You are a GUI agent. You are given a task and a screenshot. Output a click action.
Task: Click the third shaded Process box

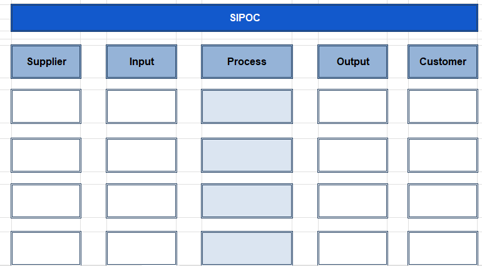coord(247,201)
